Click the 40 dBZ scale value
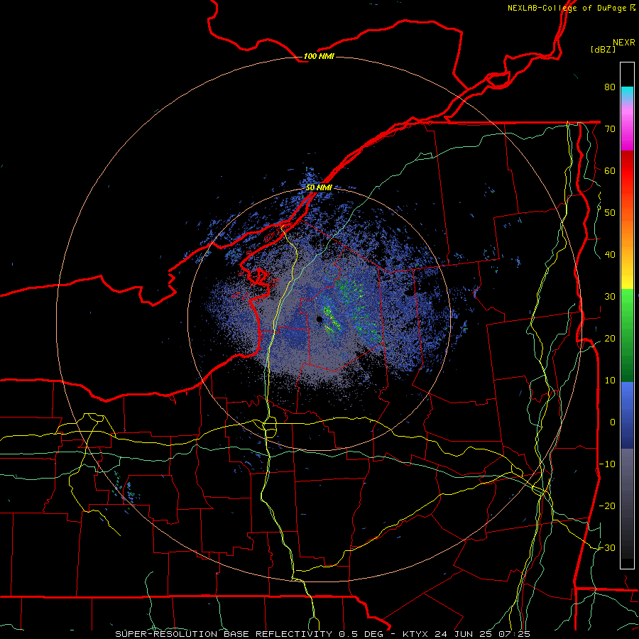639x639 pixels. pyautogui.click(x=610, y=254)
